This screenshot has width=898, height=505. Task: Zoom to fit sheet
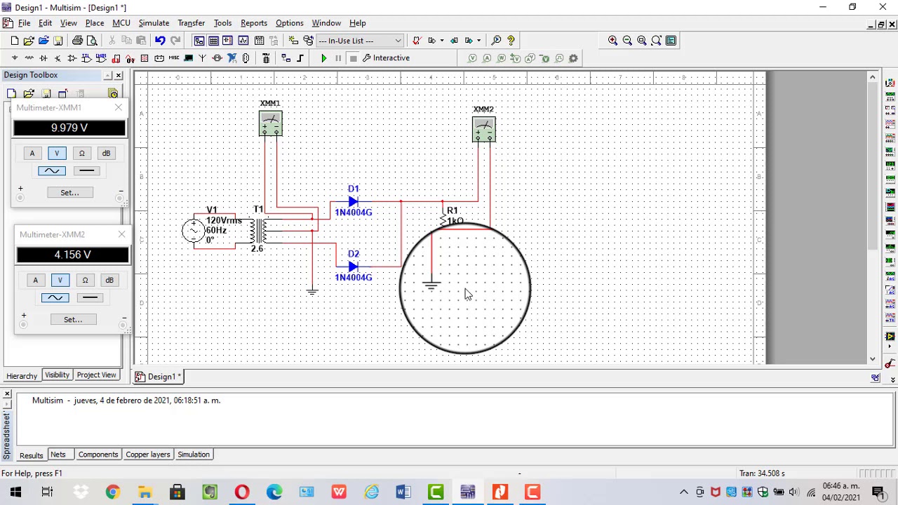(656, 41)
